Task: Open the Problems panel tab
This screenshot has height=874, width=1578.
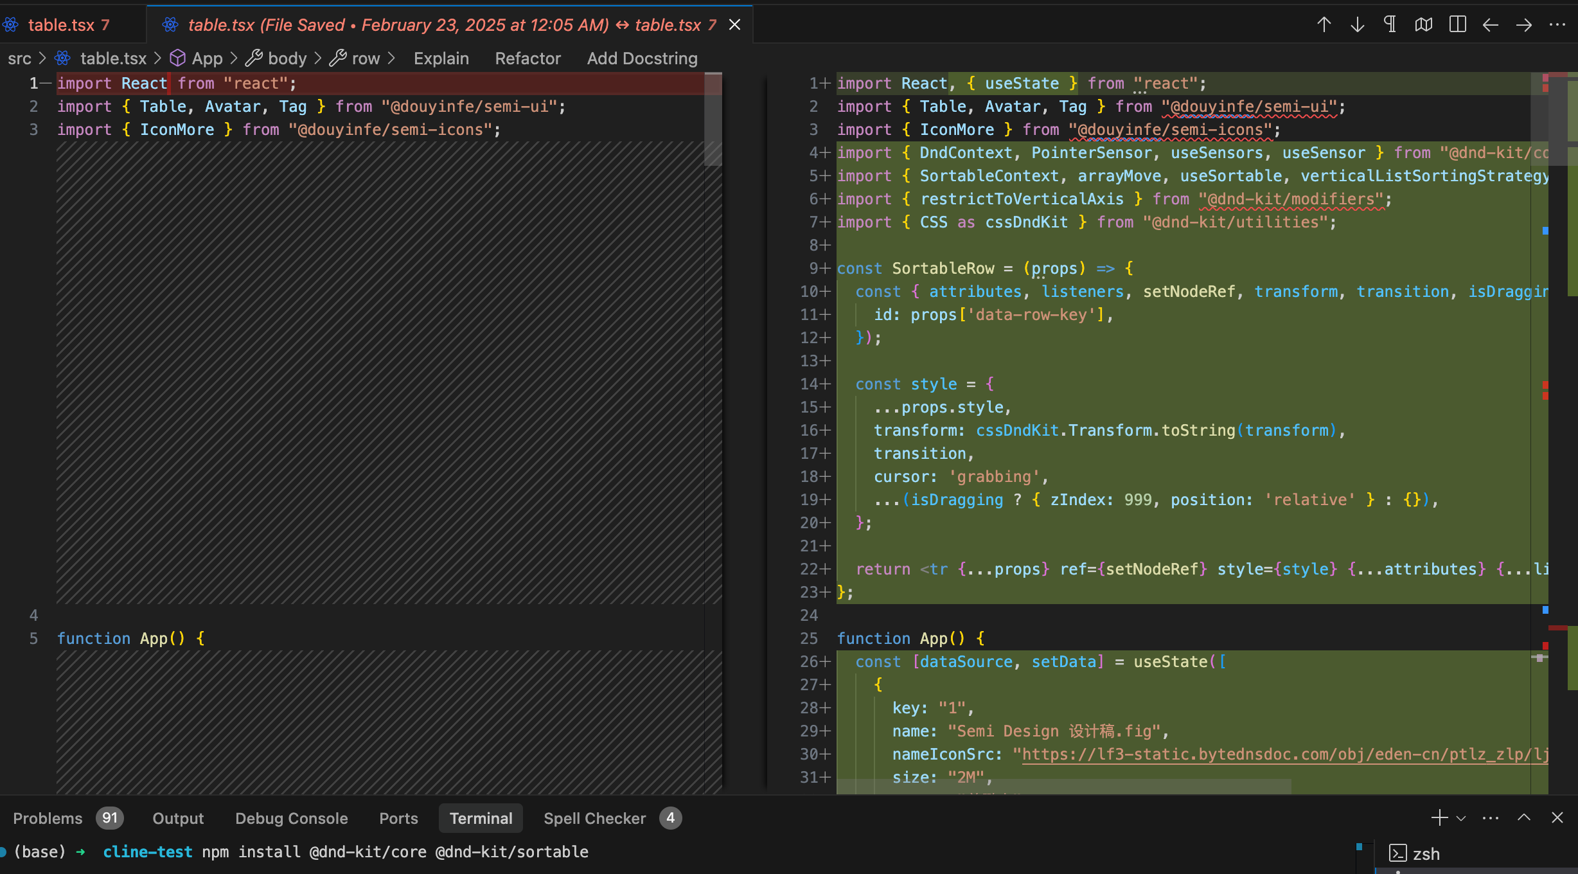Action: (48, 818)
